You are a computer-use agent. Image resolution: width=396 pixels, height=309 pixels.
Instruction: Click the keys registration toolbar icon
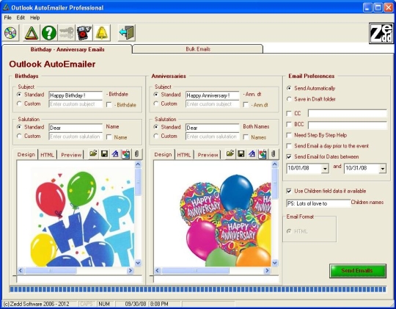point(67,33)
